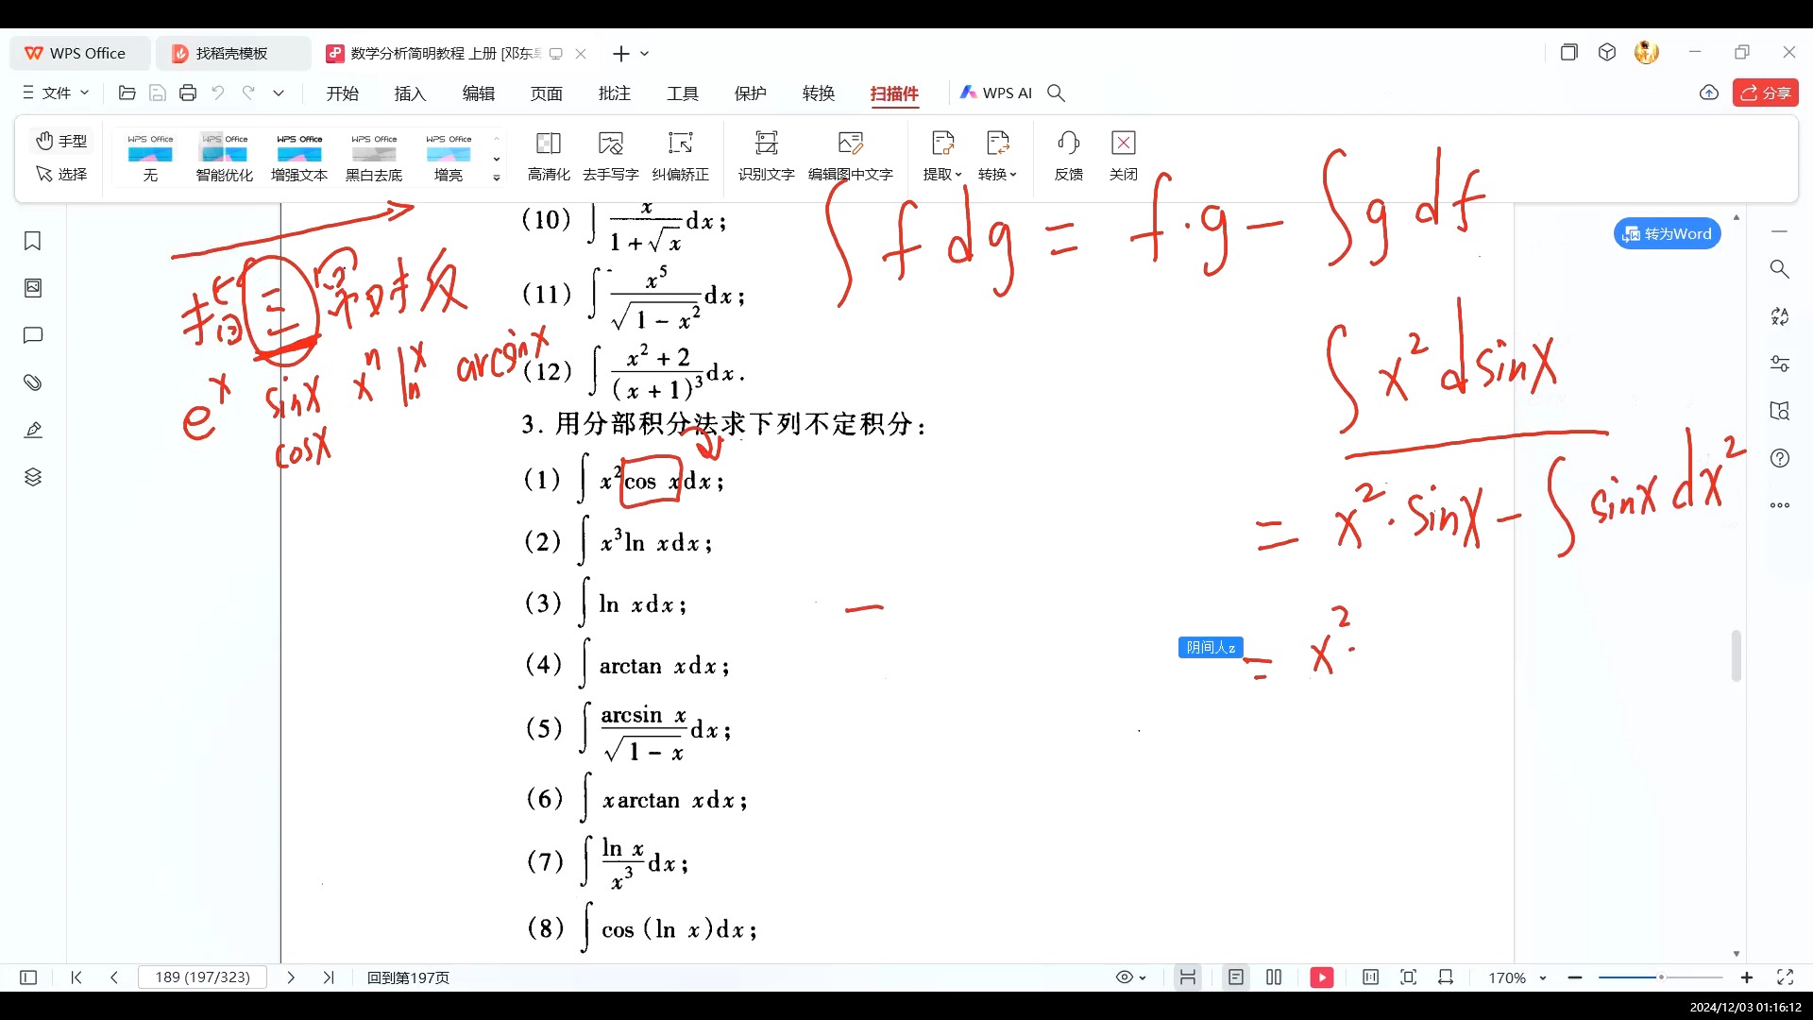Click the 回到第197页 return link

pyautogui.click(x=408, y=977)
